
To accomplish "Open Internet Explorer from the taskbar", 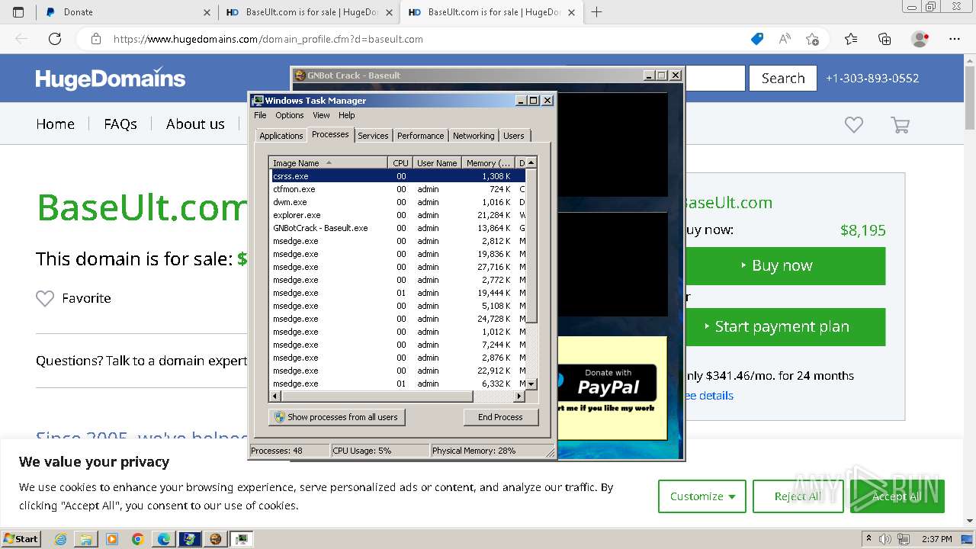I will tap(61, 539).
